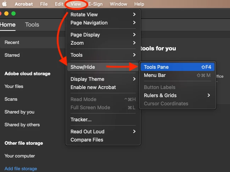Viewport: 230px width, 172px height.
Task: Open the E-Sign menu
Action: (95, 4)
